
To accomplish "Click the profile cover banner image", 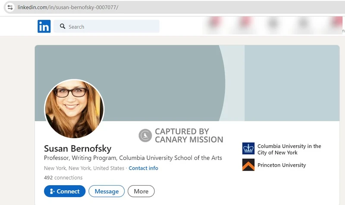I will coord(187,83).
